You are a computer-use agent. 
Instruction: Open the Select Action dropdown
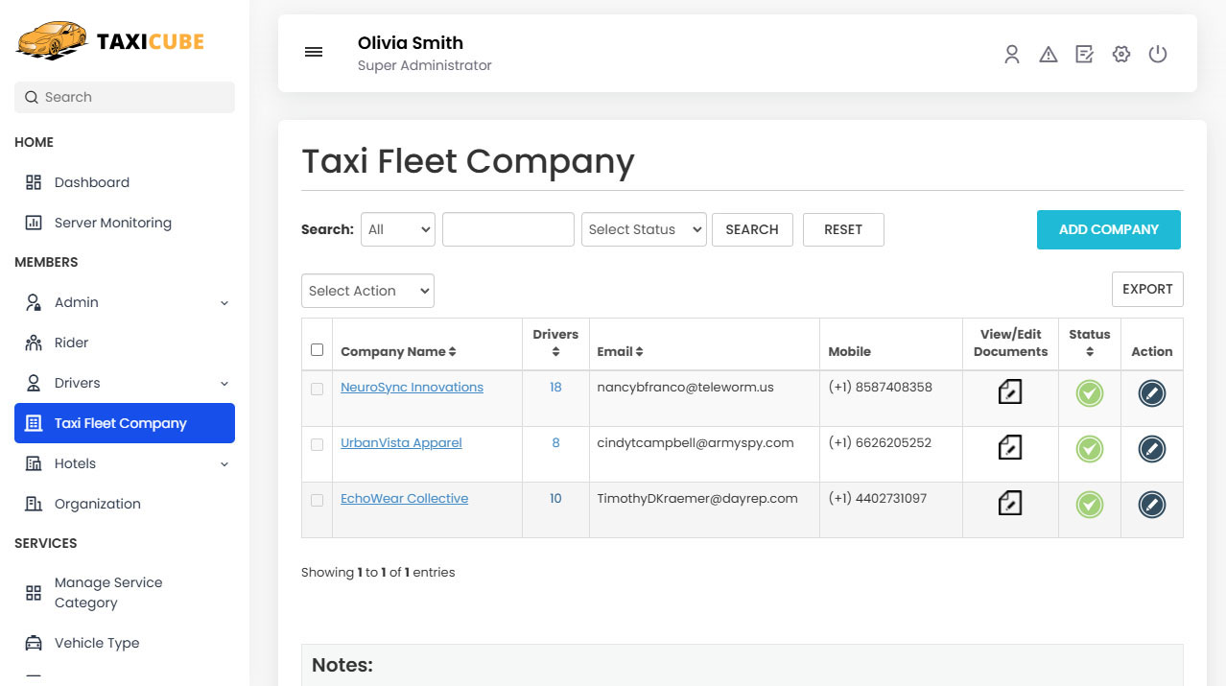(367, 291)
